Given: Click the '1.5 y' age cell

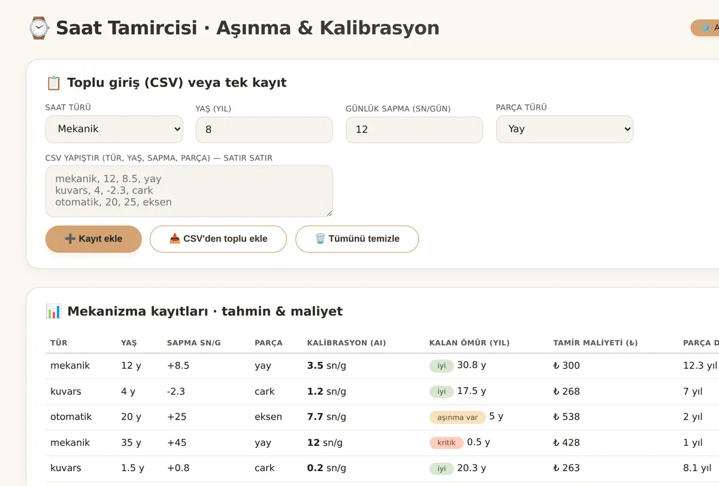Looking at the screenshot, I should point(132,469).
